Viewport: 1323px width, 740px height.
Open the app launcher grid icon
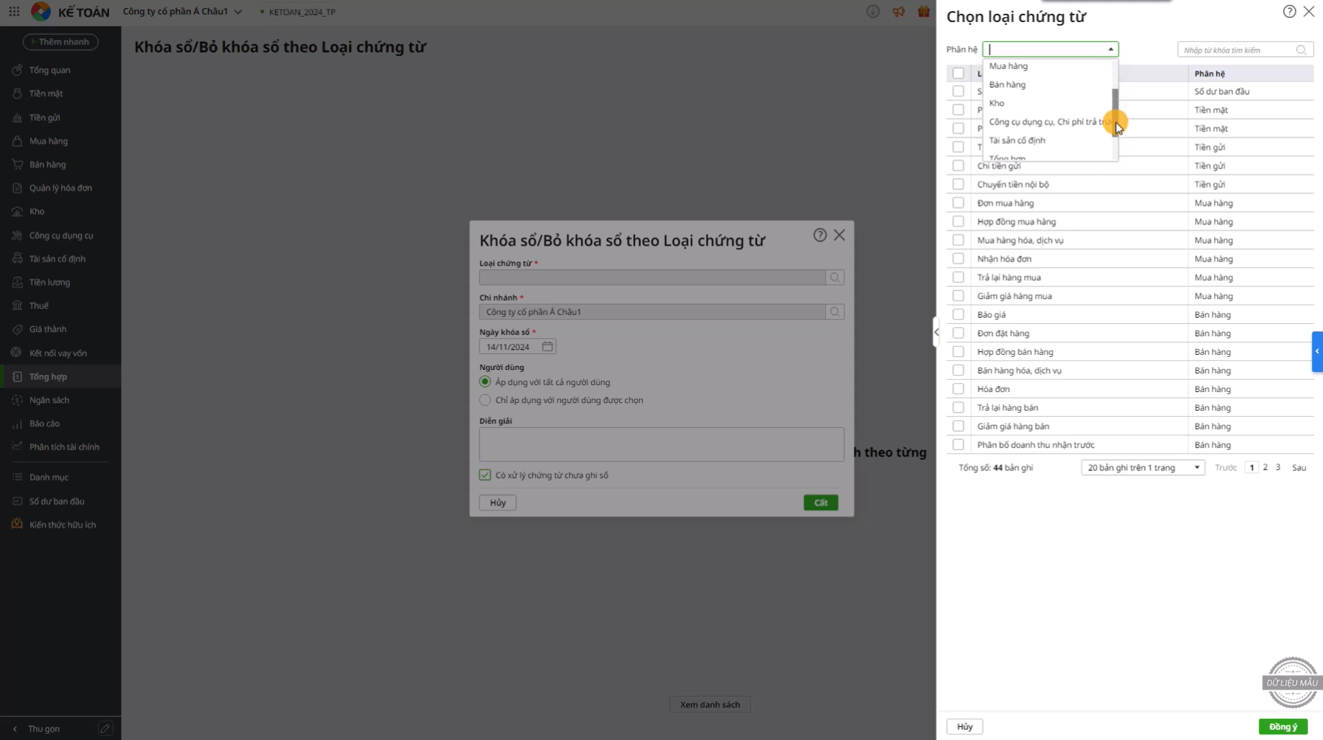[x=14, y=12]
